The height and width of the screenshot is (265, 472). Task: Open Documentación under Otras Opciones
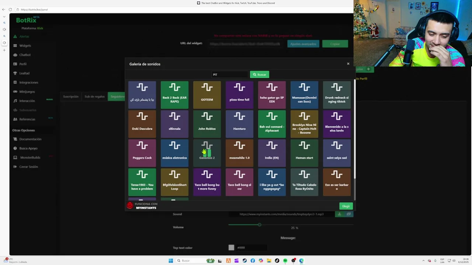click(30, 139)
